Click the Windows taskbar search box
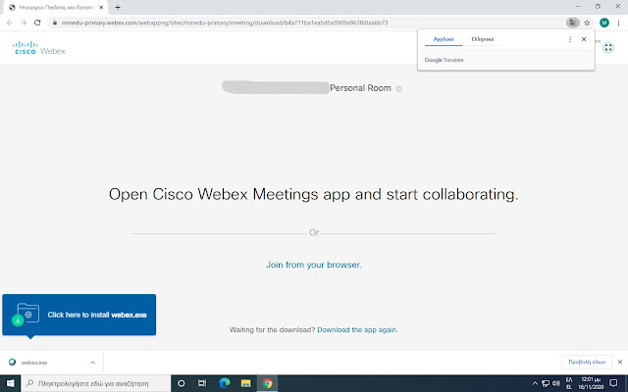This screenshot has height=392, width=628. click(x=96, y=383)
